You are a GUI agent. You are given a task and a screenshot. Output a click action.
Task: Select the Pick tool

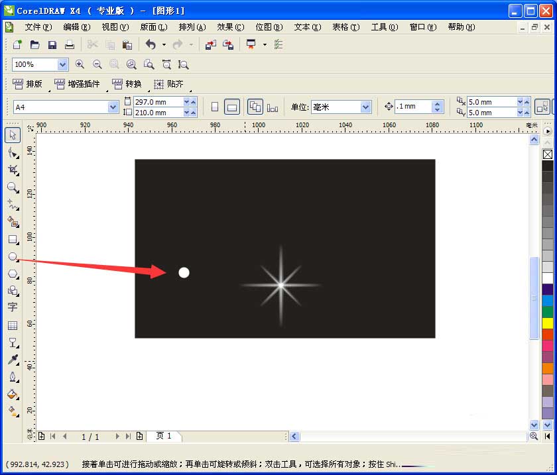12,134
